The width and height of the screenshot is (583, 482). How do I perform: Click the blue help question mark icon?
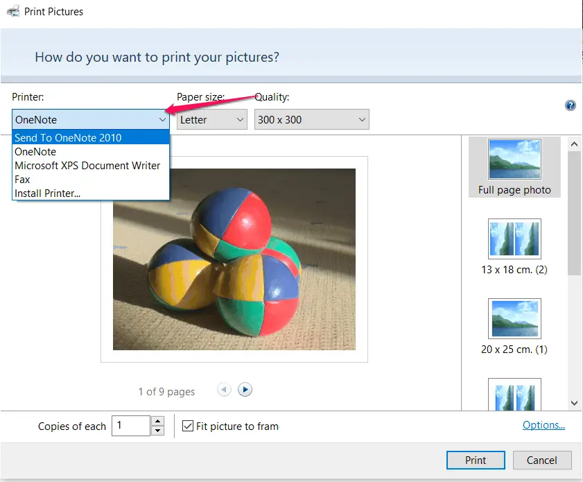(x=570, y=105)
